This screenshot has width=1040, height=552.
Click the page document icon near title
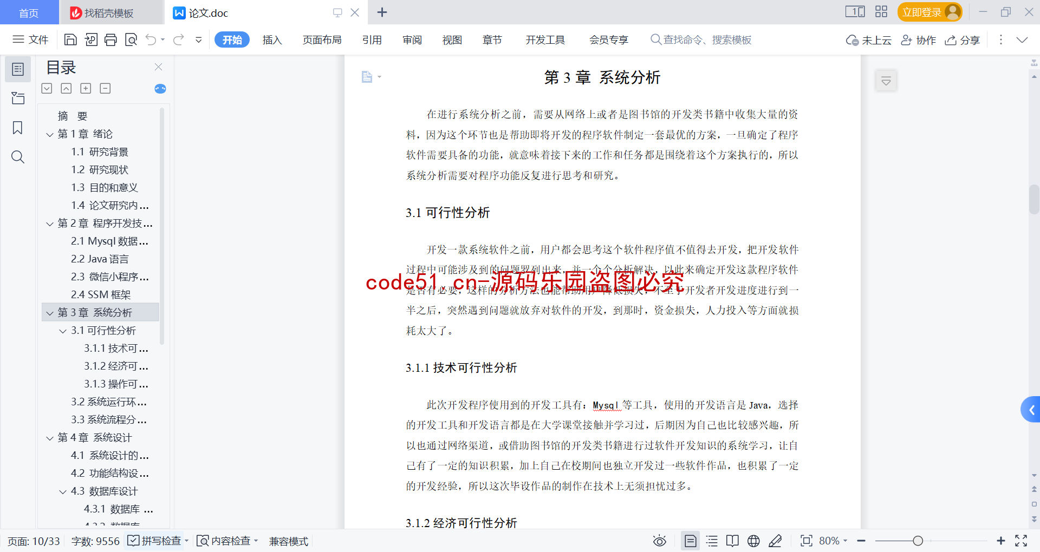click(x=367, y=77)
